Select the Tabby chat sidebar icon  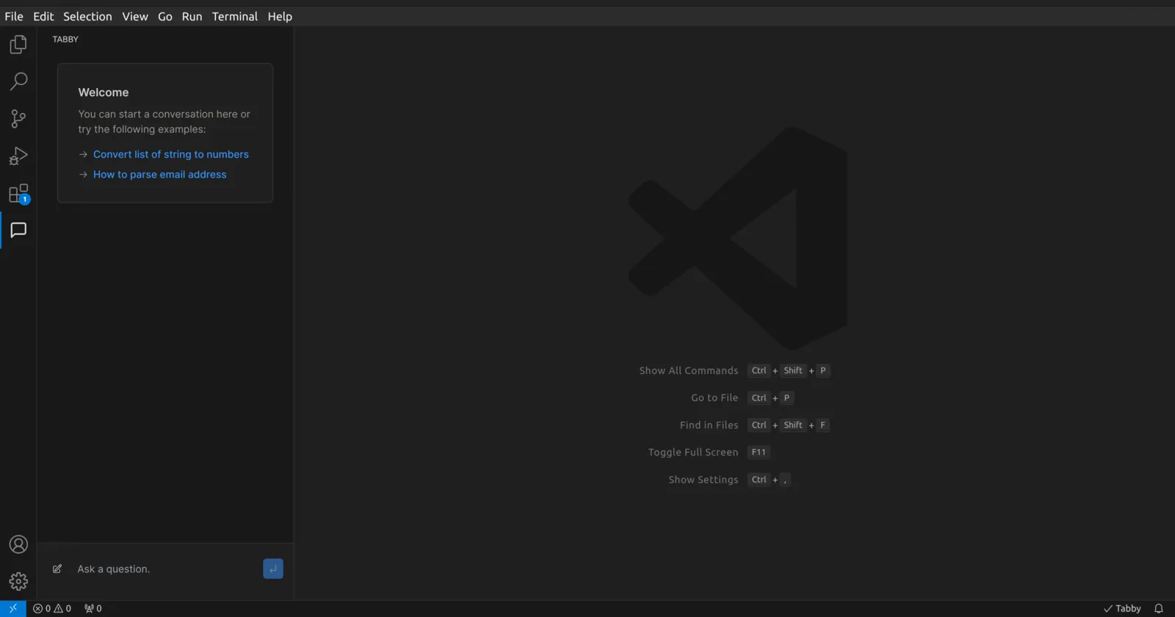point(18,230)
